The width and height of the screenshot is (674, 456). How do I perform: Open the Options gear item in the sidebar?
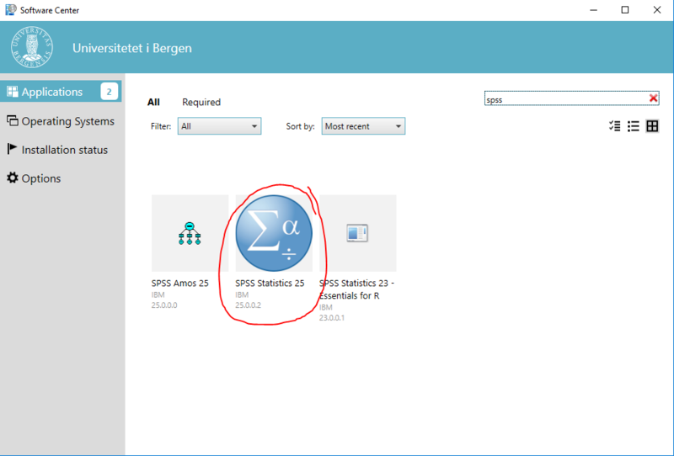(34, 178)
